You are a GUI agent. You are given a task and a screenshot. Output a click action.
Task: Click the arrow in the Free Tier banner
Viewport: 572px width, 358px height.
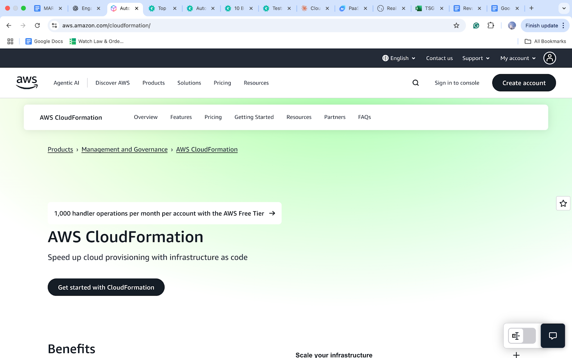(x=272, y=213)
